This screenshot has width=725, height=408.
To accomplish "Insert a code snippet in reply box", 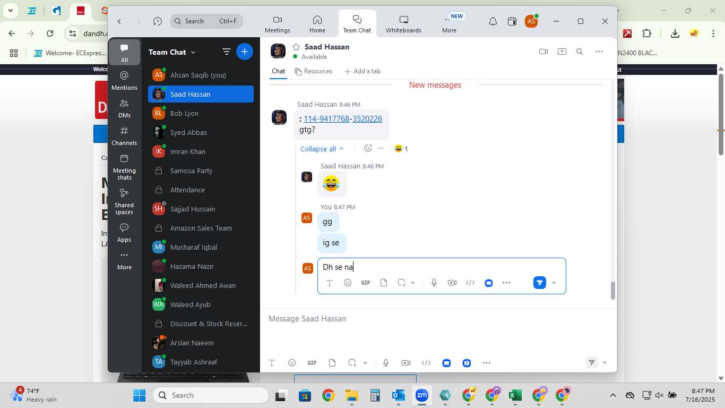I will click(470, 283).
